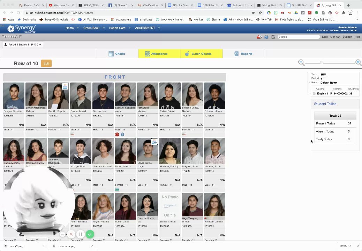Open the ASSESSMENT dropdown arrow
Image resolution: width=362 pixels, height=251 pixels.
tap(159, 28)
